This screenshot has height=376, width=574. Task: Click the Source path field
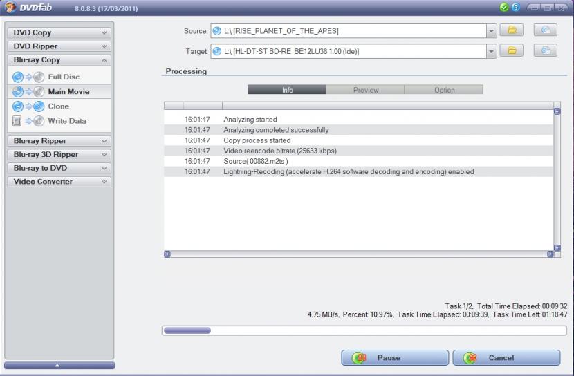pos(349,31)
